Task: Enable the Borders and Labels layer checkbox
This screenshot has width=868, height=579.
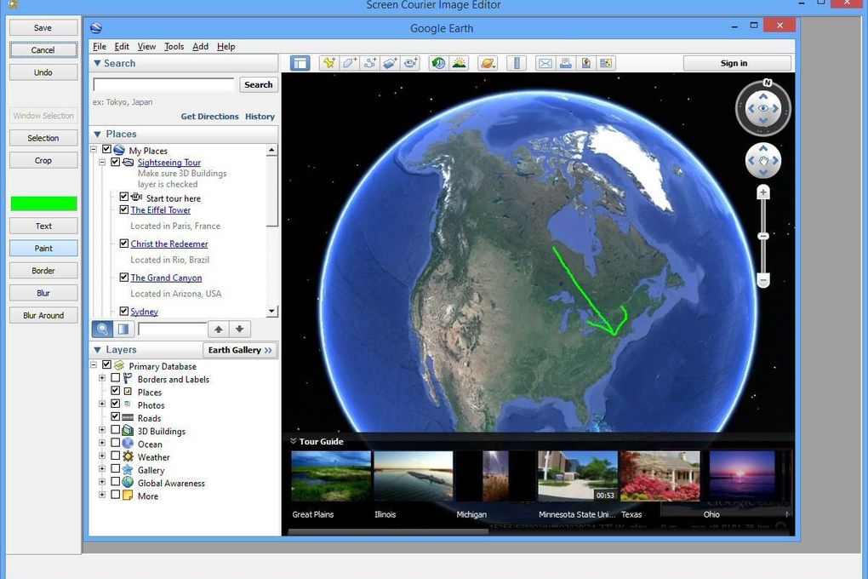Action: pyautogui.click(x=115, y=378)
